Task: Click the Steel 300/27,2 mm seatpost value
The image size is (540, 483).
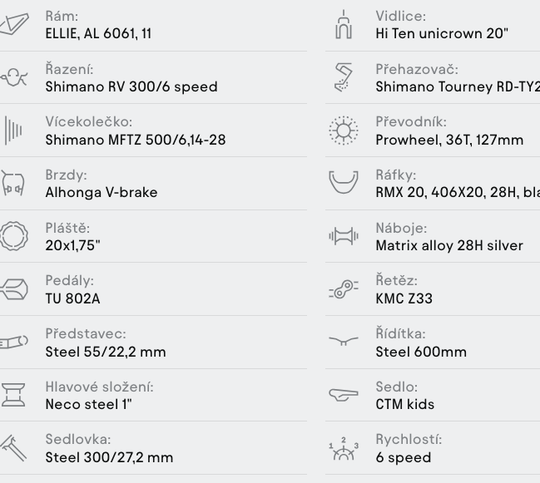Action: point(109,457)
